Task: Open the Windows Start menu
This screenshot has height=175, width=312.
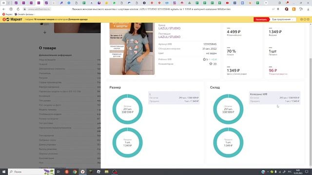Action: pyautogui.click(x=3, y=172)
